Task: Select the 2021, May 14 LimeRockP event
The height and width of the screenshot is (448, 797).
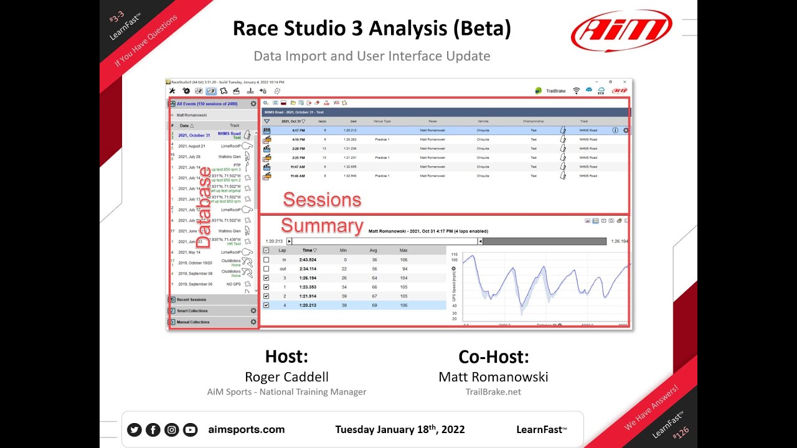Action: click(211, 252)
